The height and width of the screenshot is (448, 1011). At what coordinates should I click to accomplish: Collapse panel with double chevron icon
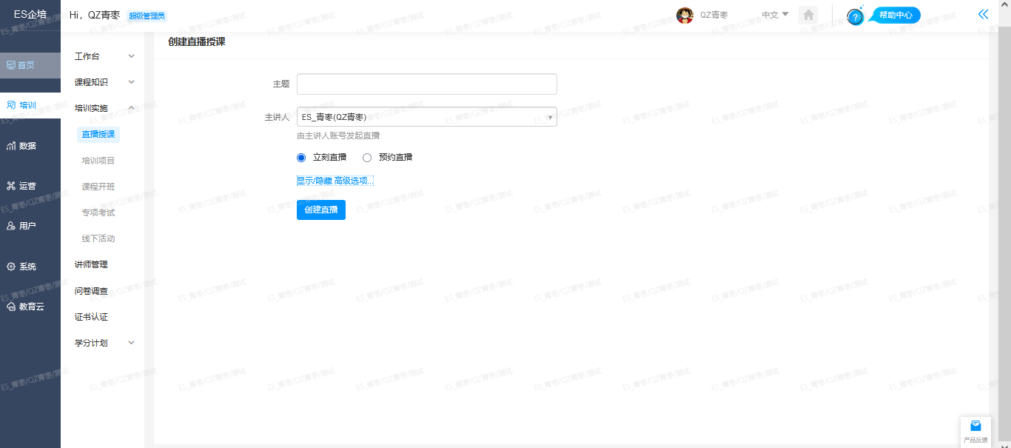tap(983, 14)
